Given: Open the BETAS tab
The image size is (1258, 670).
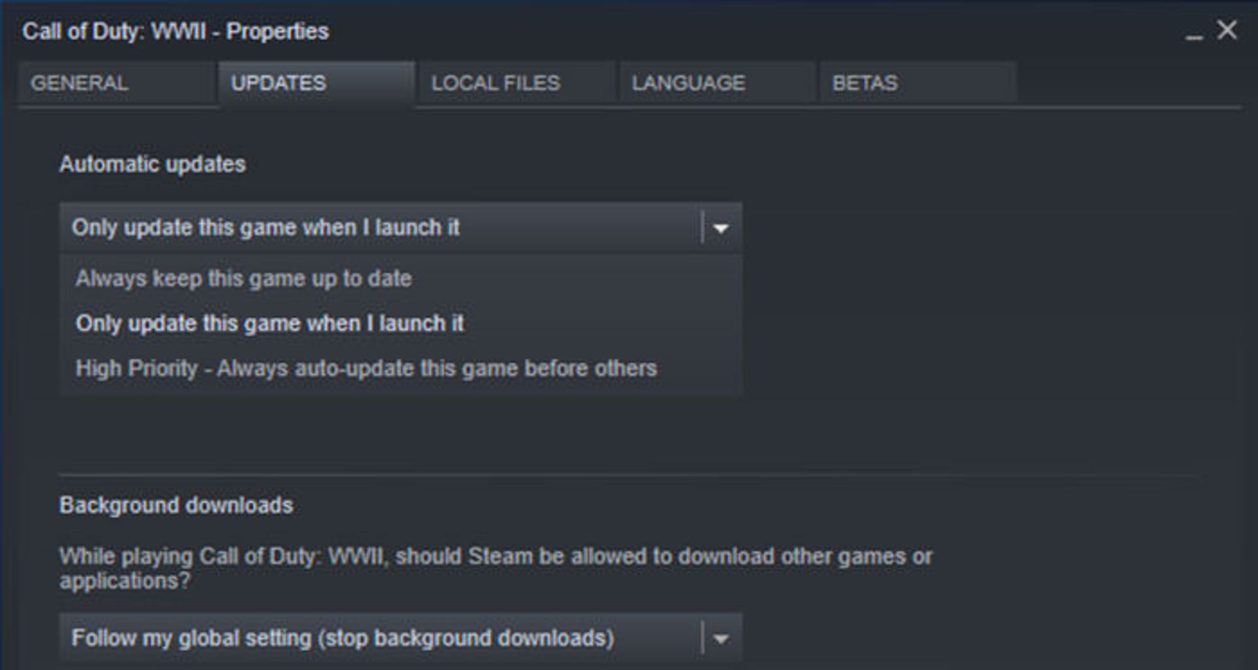Looking at the screenshot, I should click(918, 83).
